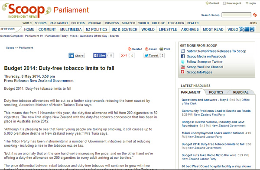Print this article
This screenshot has width=260, height=170.
(165, 49)
